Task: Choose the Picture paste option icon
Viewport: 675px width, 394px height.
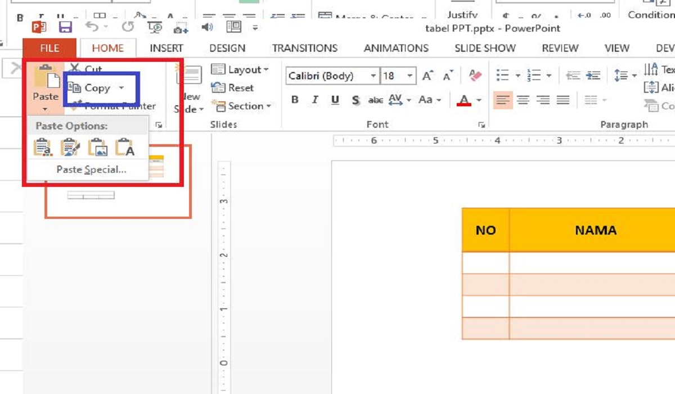Action: pyautogui.click(x=98, y=147)
